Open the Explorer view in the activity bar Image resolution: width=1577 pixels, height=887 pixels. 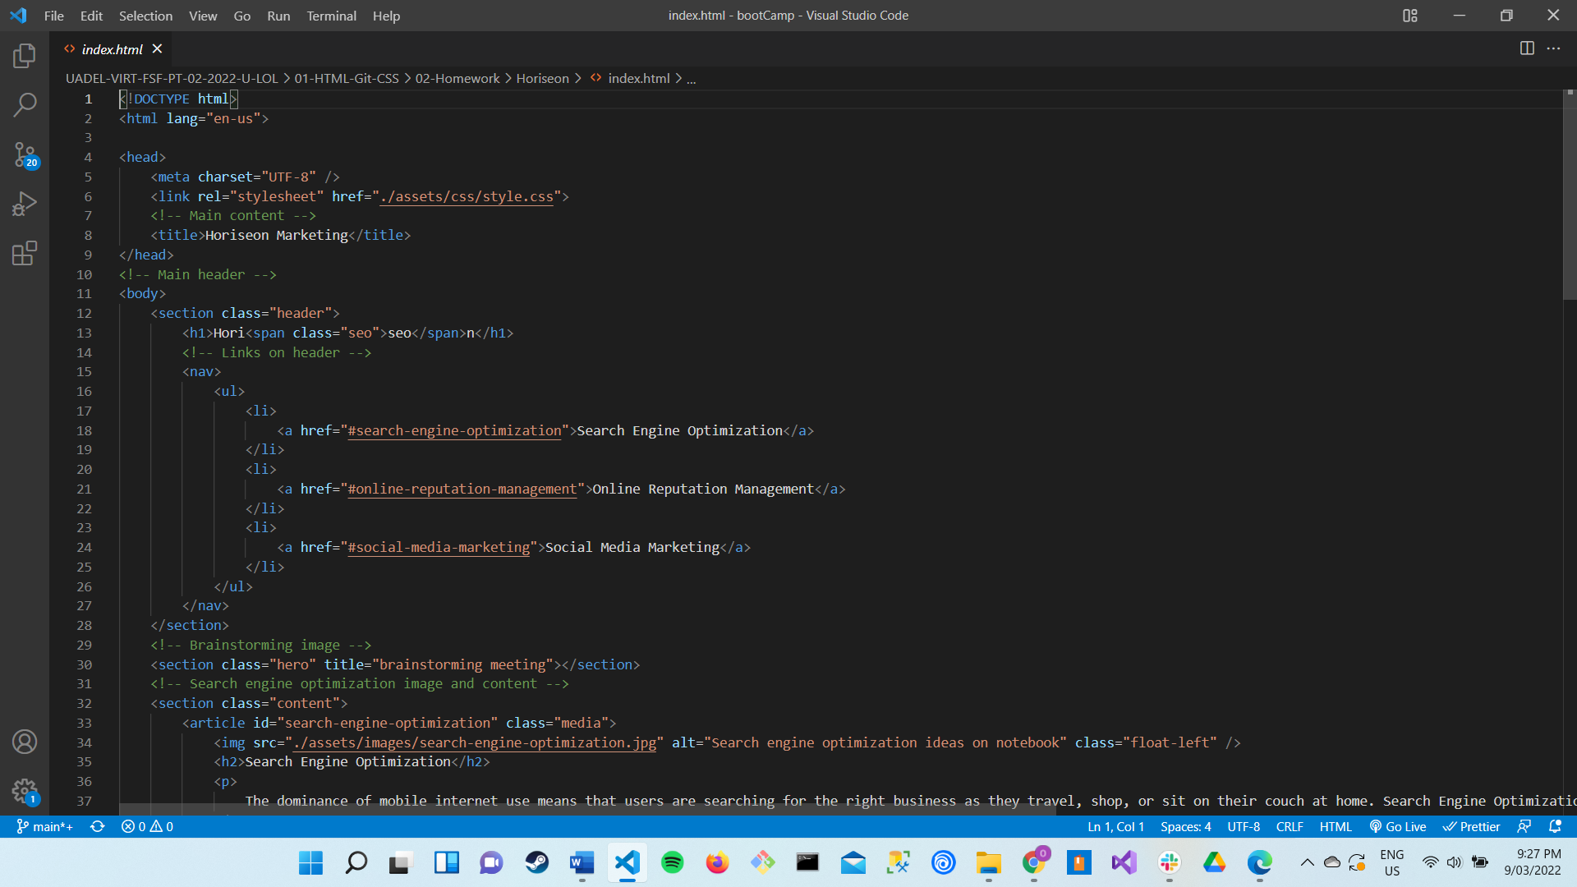pos(24,56)
